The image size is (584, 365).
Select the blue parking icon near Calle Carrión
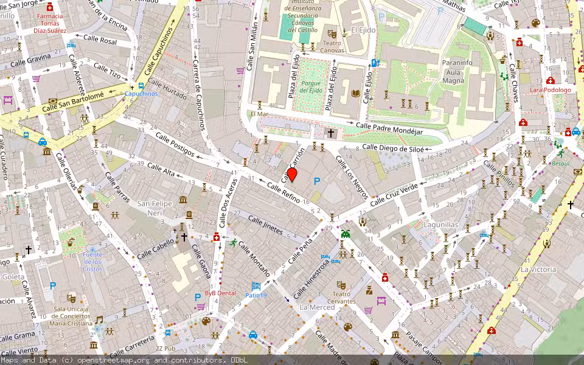[x=317, y=181]
